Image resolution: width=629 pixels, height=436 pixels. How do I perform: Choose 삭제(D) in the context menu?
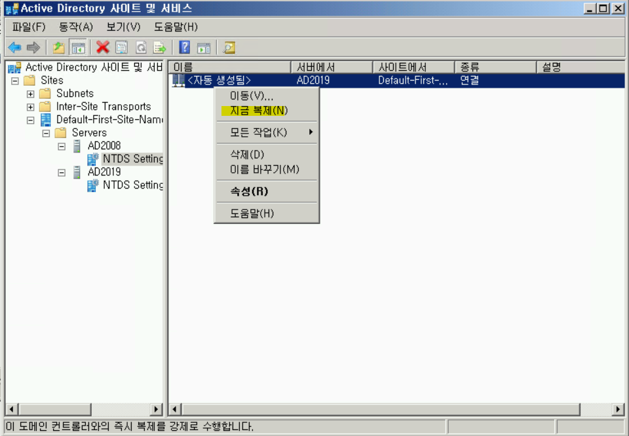click(267, 154)
